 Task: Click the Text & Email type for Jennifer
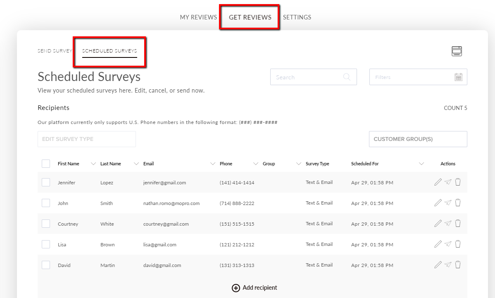coord(319,182)
